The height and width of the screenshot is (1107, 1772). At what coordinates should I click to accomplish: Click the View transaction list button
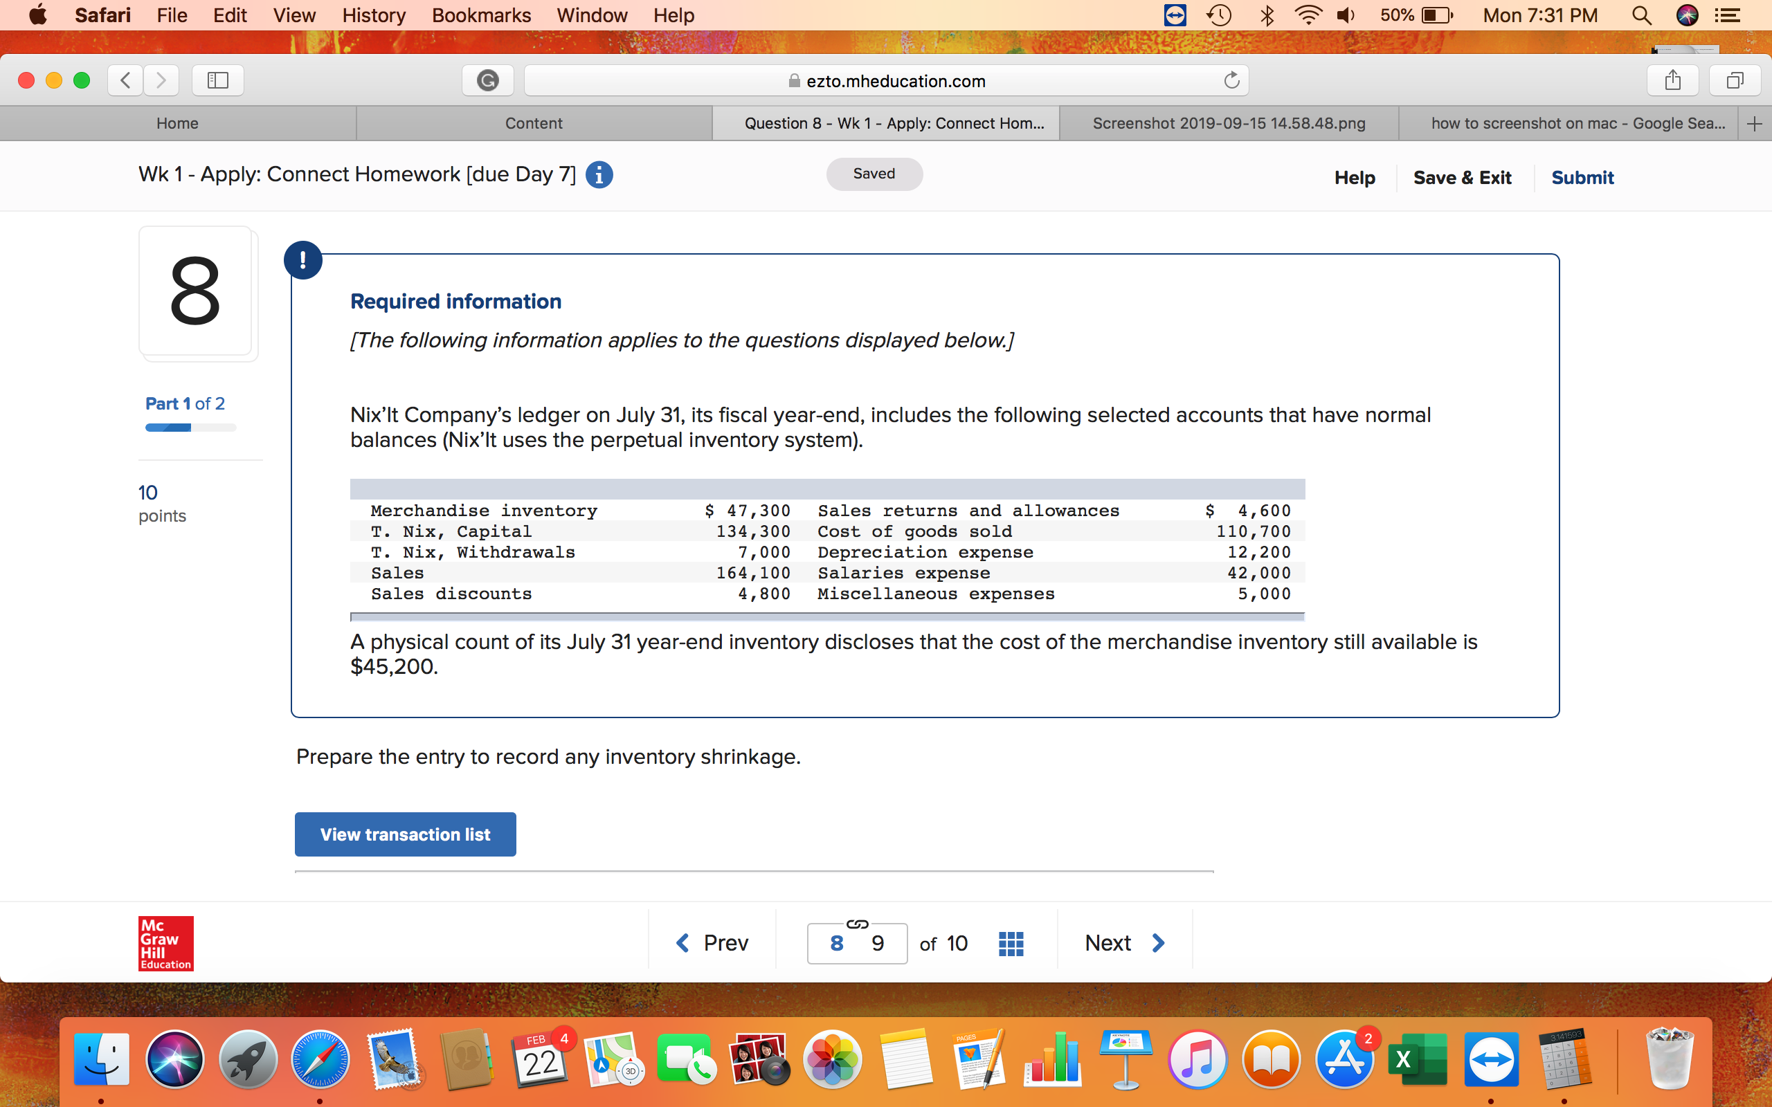pos(405,834)
